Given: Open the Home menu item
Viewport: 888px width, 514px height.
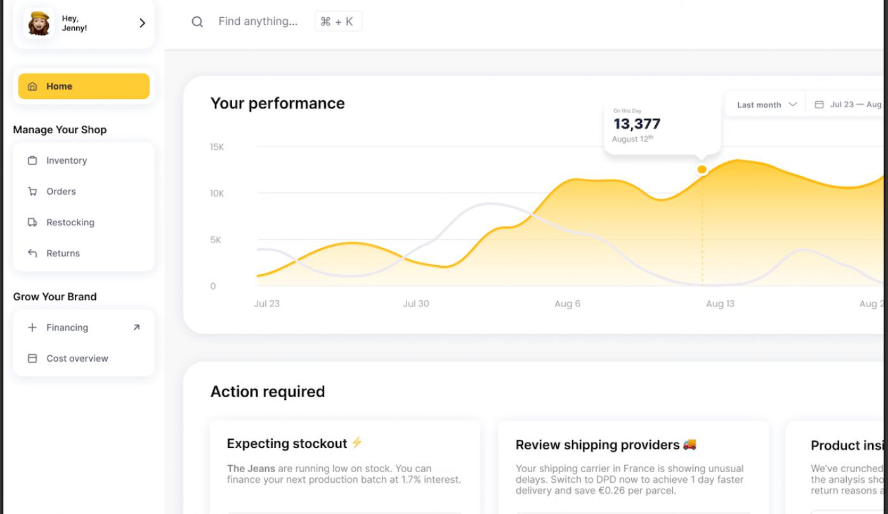Looking at the screenshot, I should tap(84, 86).
